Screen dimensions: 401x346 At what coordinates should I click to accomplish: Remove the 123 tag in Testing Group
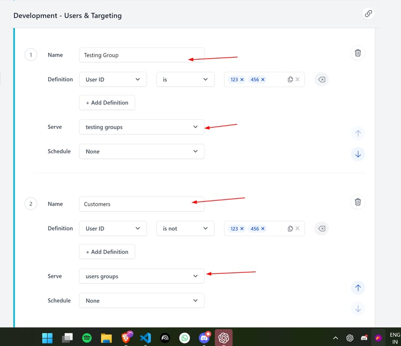[242, 80]
